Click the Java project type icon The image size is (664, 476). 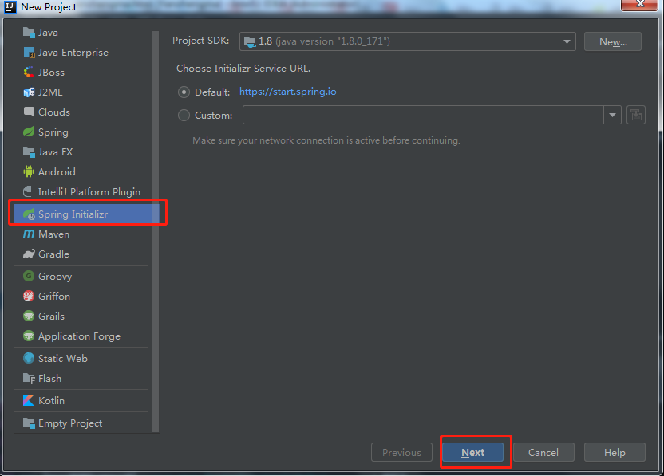point(29,33)
